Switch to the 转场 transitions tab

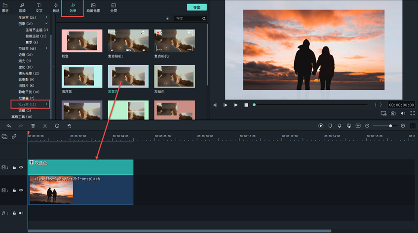[x=56, y=7]
